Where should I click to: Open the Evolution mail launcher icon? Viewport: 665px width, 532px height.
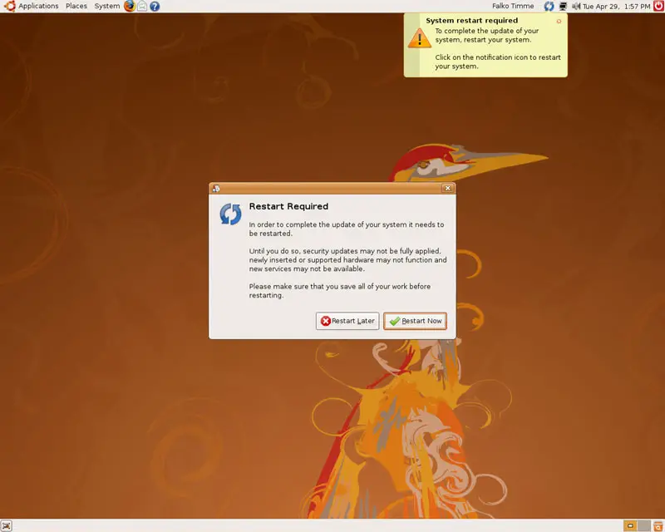click(142, 6)
